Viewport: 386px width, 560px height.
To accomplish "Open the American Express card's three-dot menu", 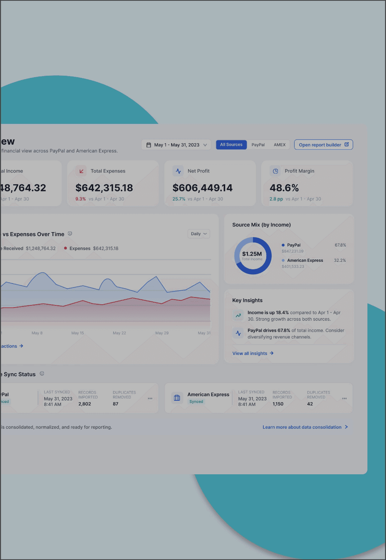I will click(344, 398).
